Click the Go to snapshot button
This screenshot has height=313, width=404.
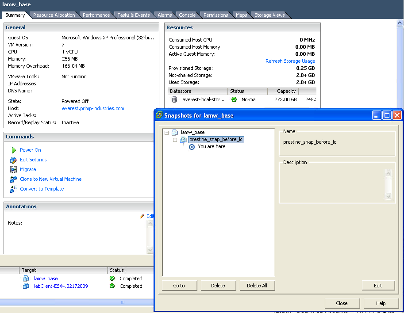[x=179, y=286]
